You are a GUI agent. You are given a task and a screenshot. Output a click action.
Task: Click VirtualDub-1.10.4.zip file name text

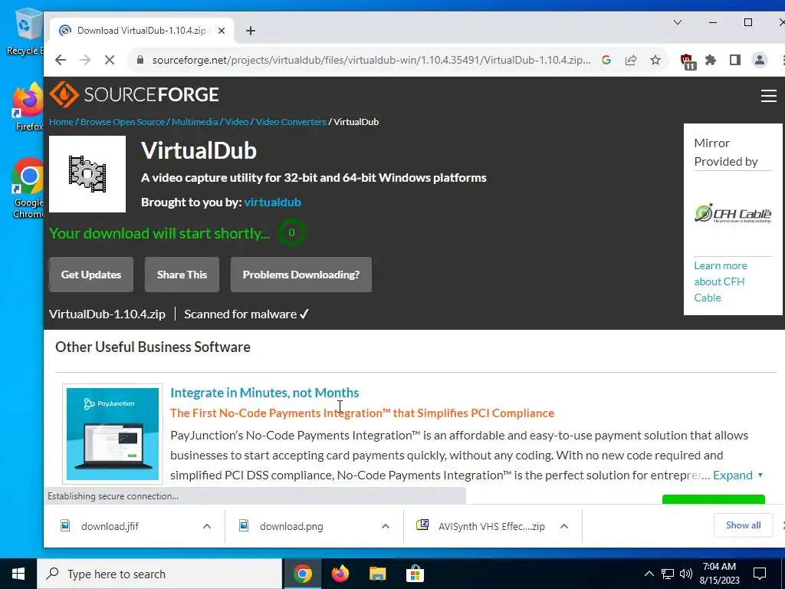click(107, 314)
